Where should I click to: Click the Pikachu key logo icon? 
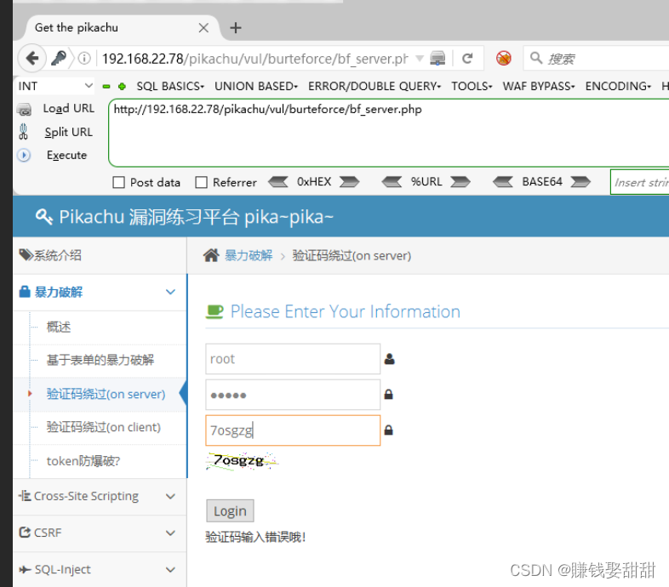tap(44, 217)
